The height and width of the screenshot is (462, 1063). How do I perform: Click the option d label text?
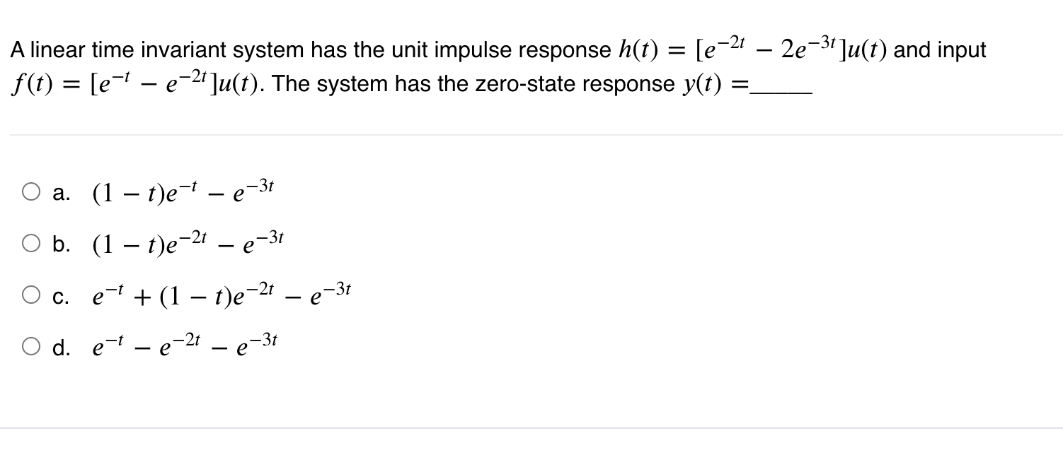[x=62, y=345]
